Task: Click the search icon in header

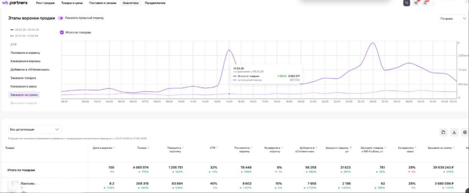Action: pyautogui.click(x=406, y=3)
